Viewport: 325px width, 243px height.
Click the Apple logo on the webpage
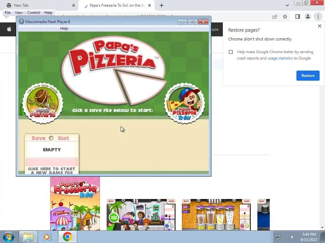[9, 29]
